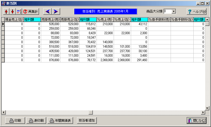Click cell 8,429

(x=88, y=33)
